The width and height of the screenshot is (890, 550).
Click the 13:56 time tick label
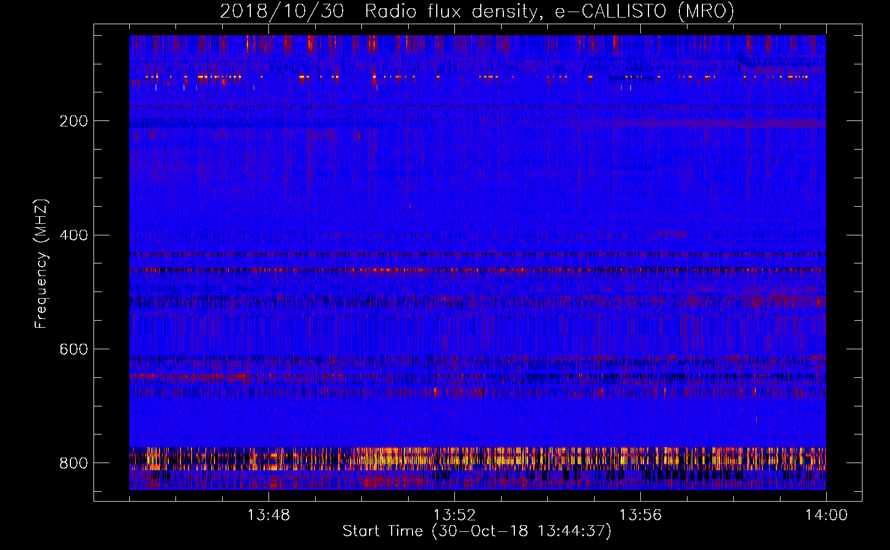[x=640, y=515]
